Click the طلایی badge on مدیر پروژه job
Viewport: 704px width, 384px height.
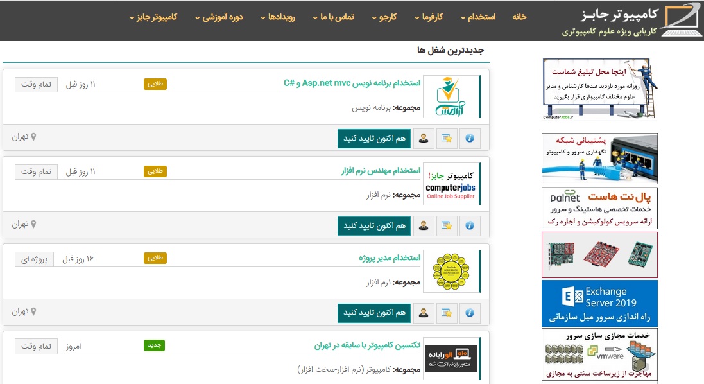click(x=155, y=257)
